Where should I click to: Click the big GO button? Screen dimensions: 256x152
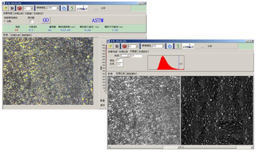46,20
